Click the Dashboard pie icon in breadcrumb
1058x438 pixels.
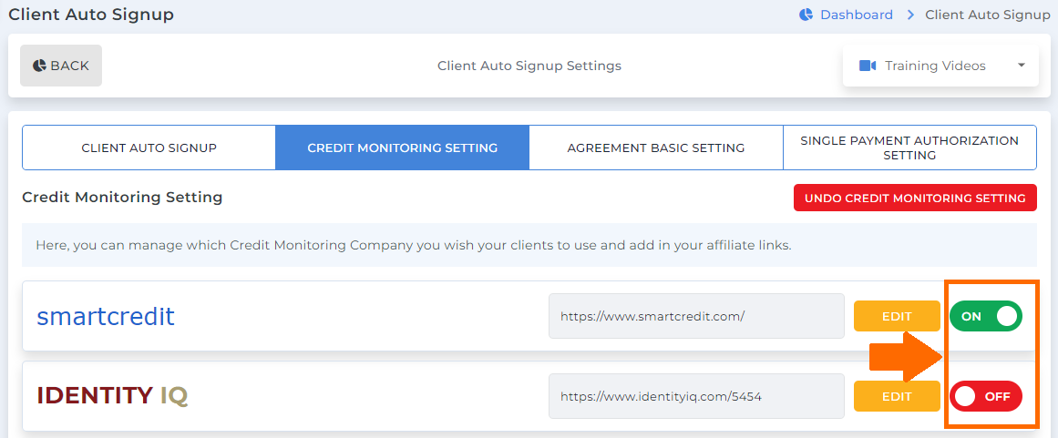click(x=806, y=15)
